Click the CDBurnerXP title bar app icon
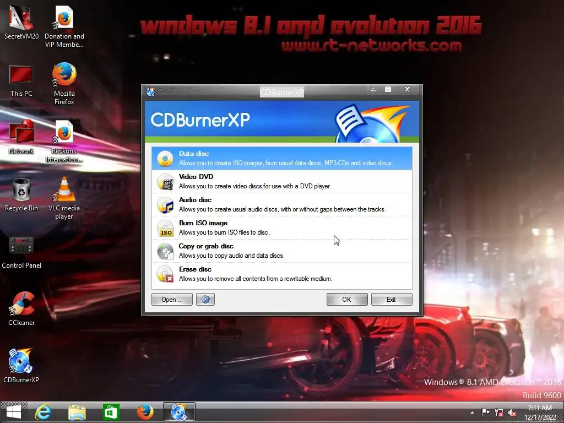 point(150,91)
